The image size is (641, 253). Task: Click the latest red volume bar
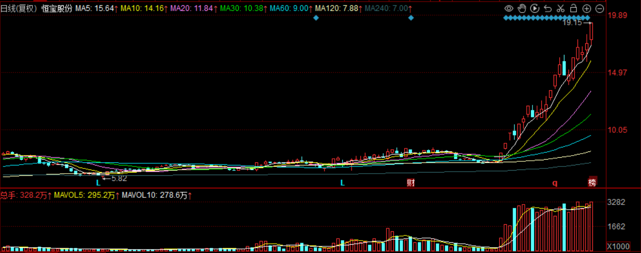591,226
